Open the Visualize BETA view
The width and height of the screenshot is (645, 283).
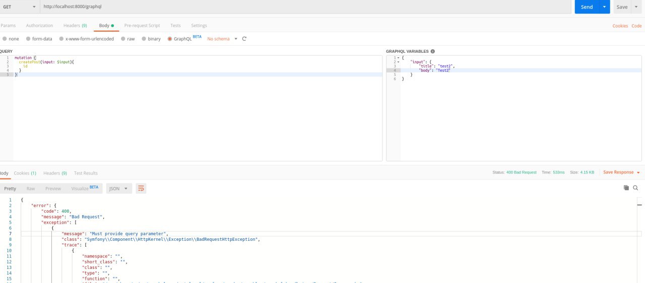[x=85, y=188]
